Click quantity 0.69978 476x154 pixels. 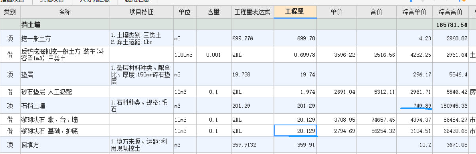coord(305,55)
